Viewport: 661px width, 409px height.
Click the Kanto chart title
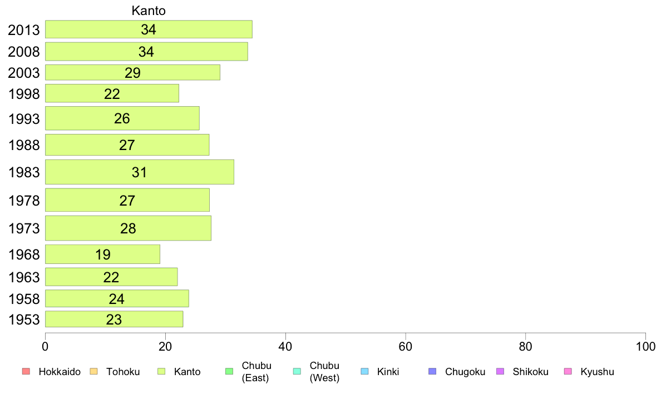(x=149, y=11)
